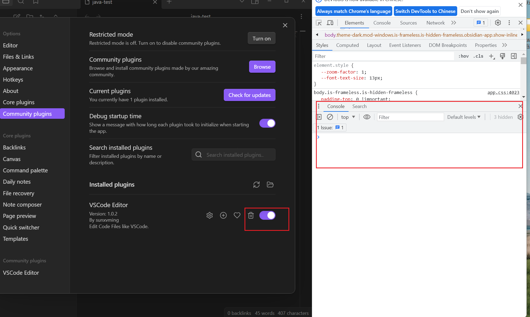Toggle the device toolbar emulation icon
Image resolution: width=530 pixels, height=317 pixels.
coord(330,23)
